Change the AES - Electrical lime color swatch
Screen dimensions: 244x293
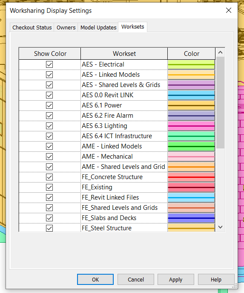(191, 64)
